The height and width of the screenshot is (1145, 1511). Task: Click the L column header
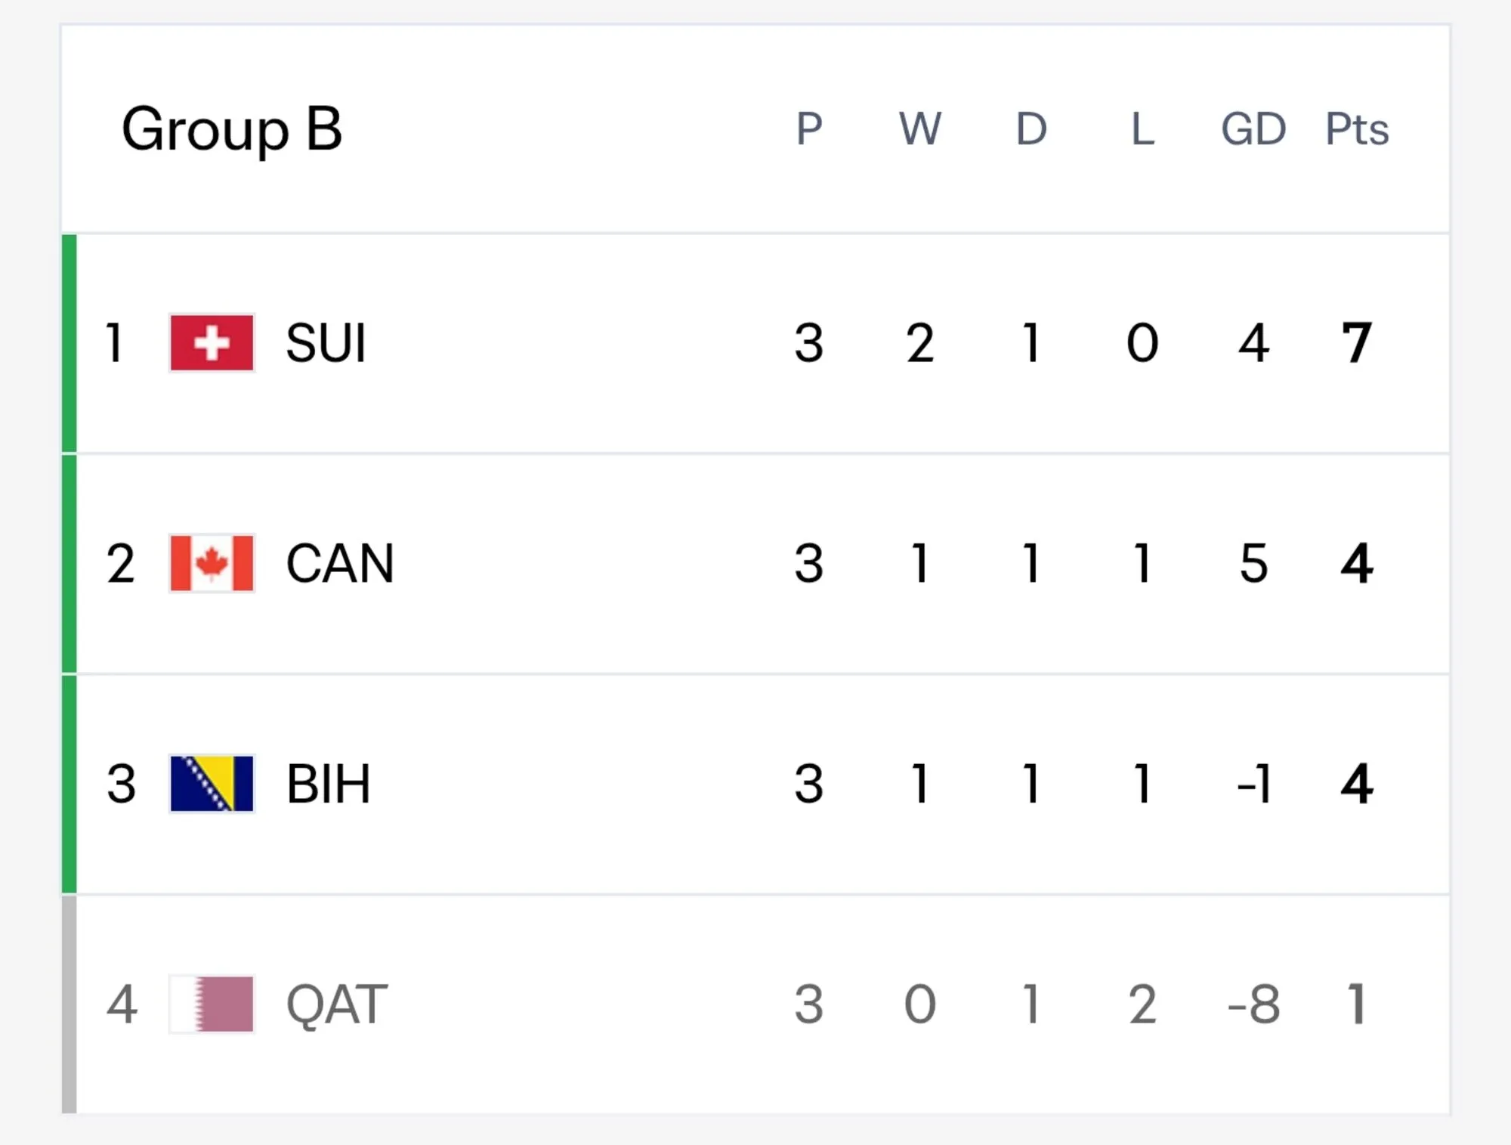pyautogui.click(x=1142, y=129)
